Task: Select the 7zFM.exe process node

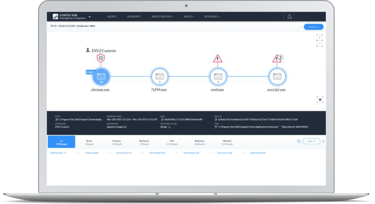Action: pyautogui.click(x=160, y=76)
